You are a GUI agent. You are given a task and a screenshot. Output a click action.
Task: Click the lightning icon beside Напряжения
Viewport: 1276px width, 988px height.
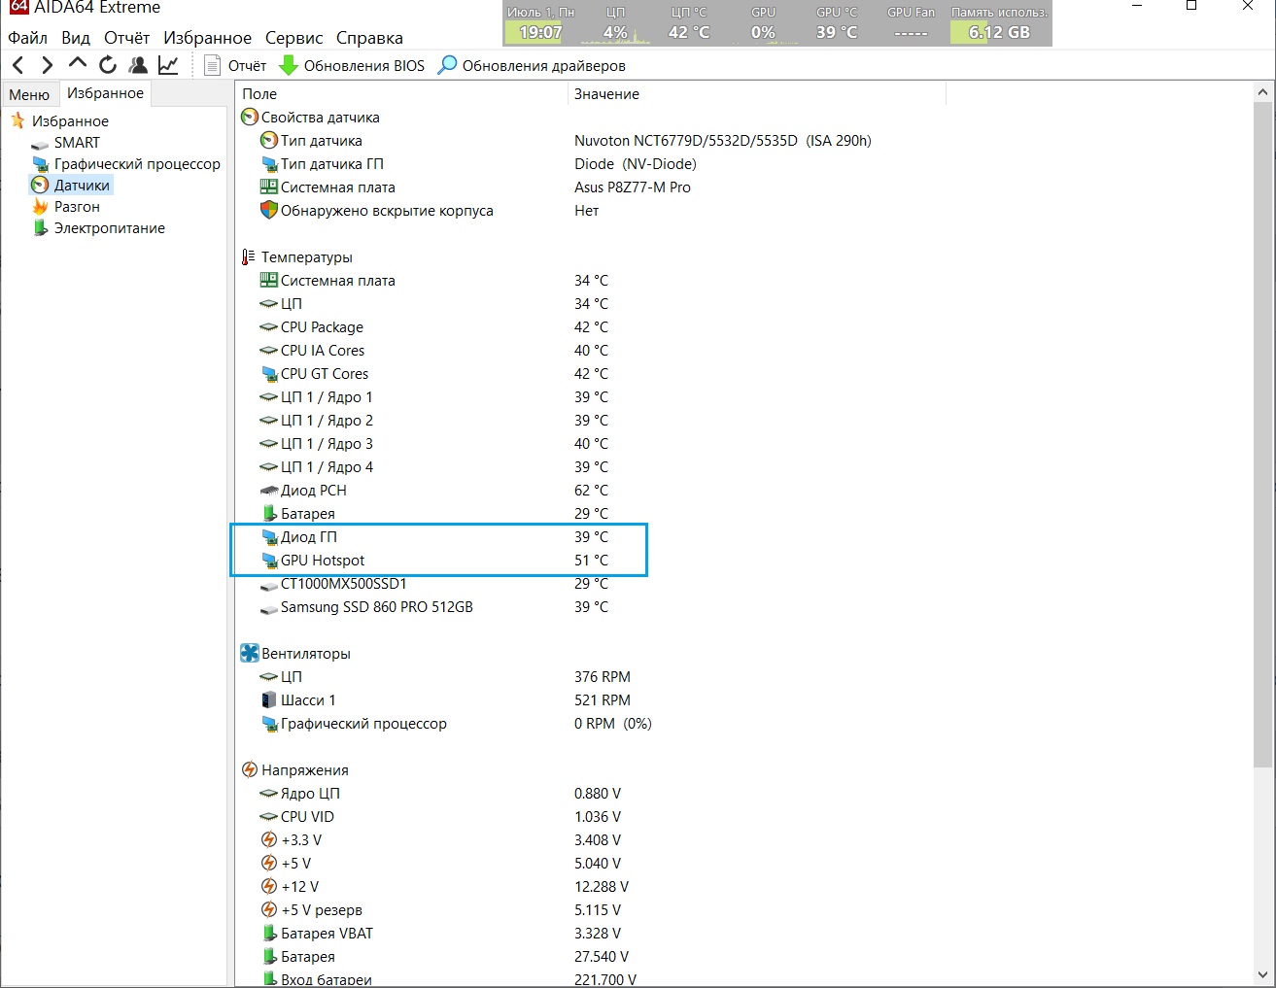[x=250, y=770]
